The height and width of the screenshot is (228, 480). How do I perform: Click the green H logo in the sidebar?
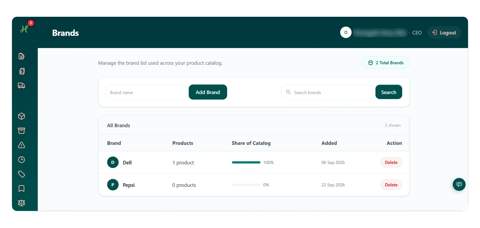coord(24,29)
